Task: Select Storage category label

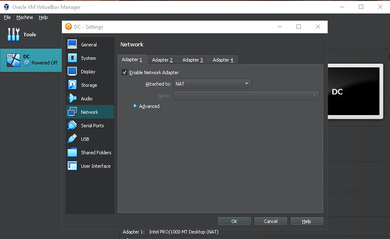Action: (89, 85)
